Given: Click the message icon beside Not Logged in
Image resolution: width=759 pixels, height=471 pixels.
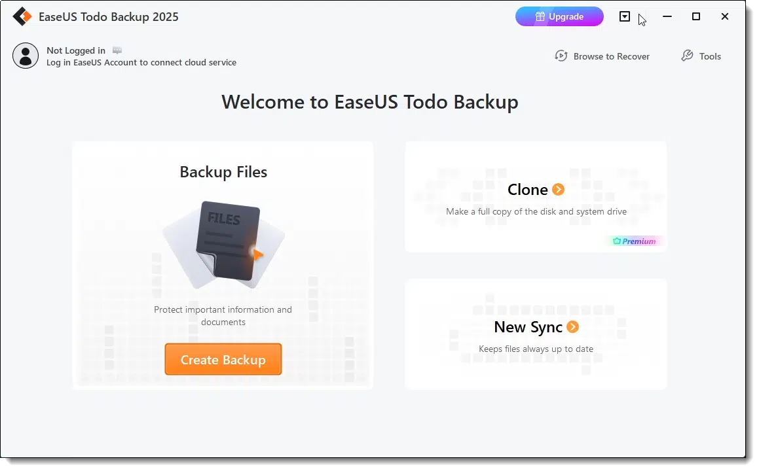Looking at the screenshot, I should point(117,50).
